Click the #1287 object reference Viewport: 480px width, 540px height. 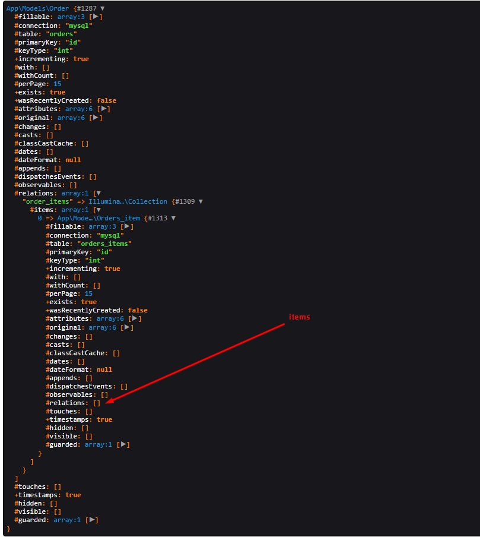[87, 8]
